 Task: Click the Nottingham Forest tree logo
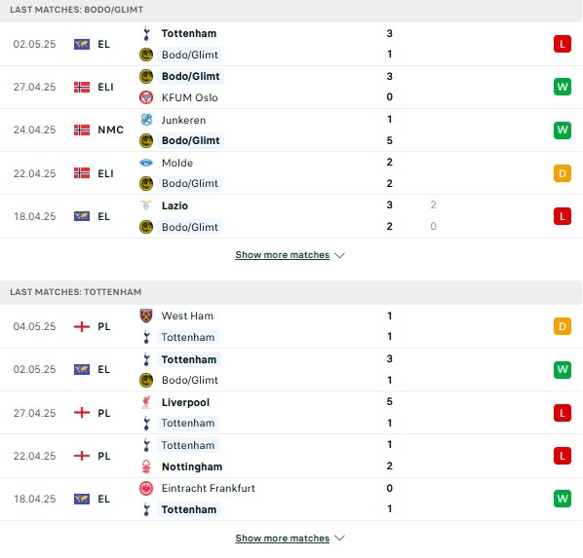pos(146,466)
